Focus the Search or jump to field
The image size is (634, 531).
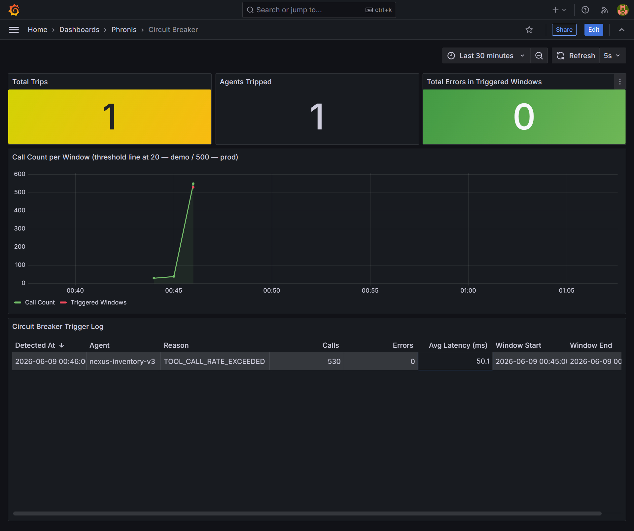319,10
